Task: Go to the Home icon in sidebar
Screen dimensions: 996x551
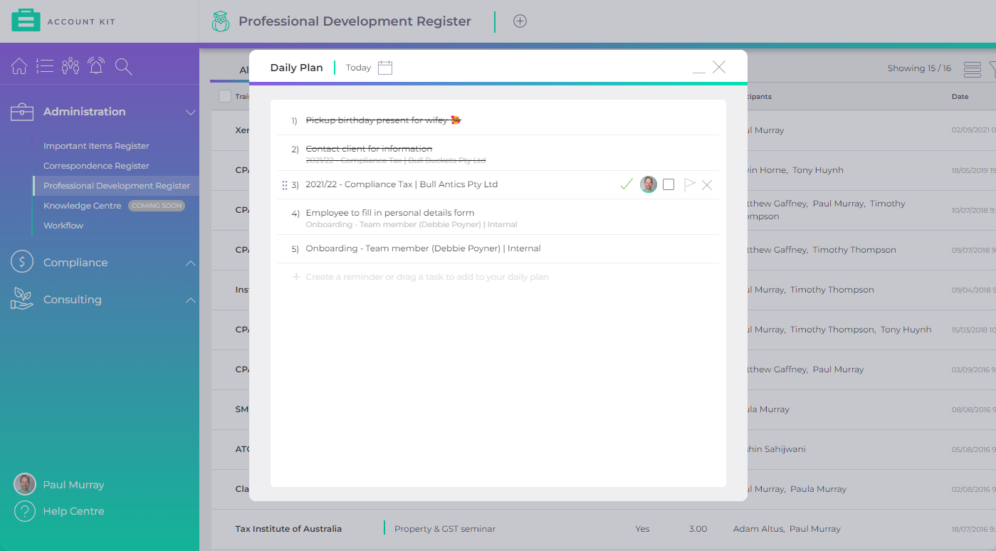Action: click(19, 66)
